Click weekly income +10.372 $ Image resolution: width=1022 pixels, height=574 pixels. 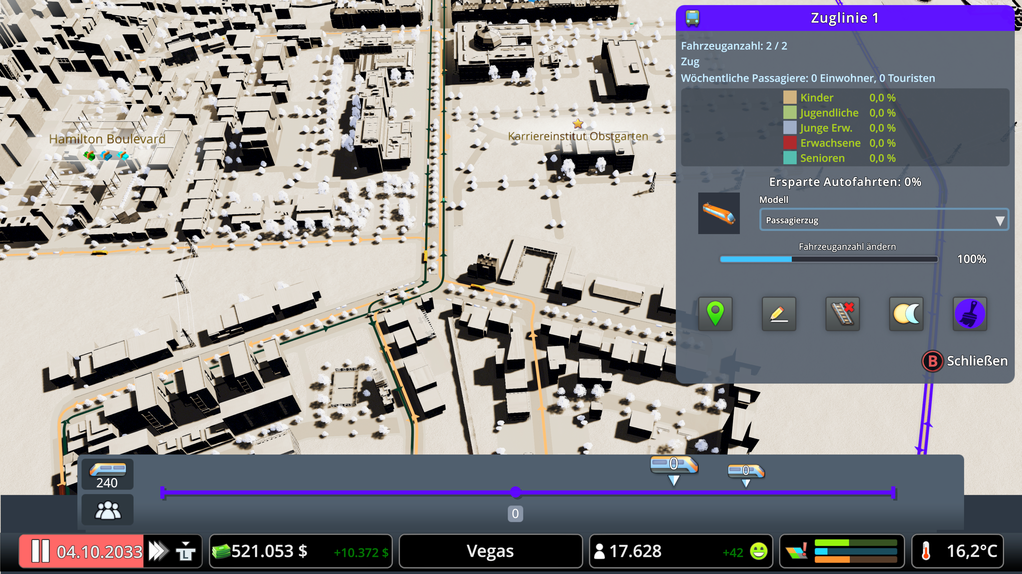tap(361, 553)
